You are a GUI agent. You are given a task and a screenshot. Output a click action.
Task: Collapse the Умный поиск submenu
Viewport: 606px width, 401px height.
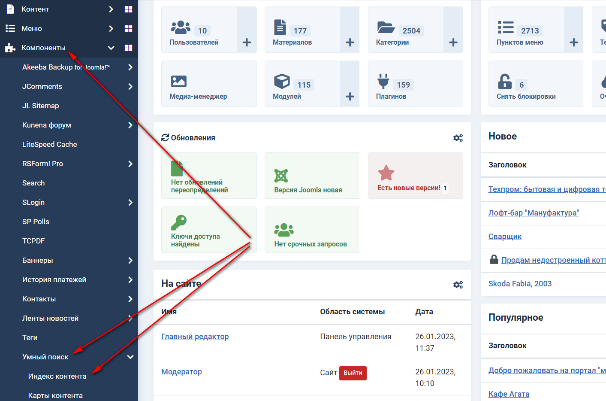pyautogui.click(x=130, y=357)
